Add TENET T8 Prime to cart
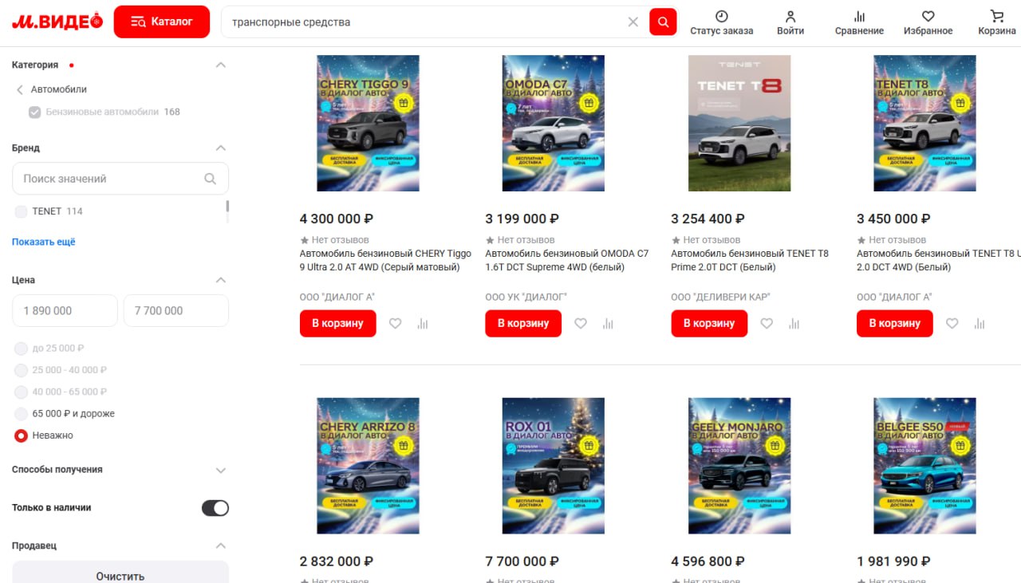 [709, 324]
